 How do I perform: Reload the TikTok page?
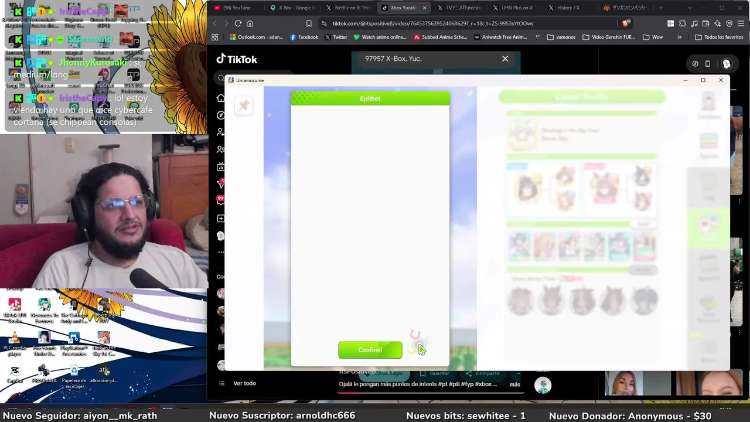pos(238,23)
